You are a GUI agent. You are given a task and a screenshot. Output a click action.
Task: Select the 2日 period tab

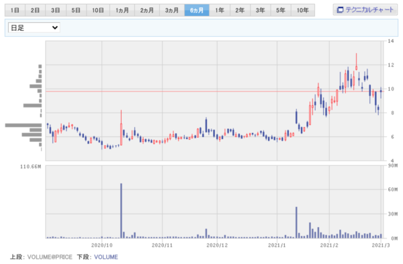35,10
